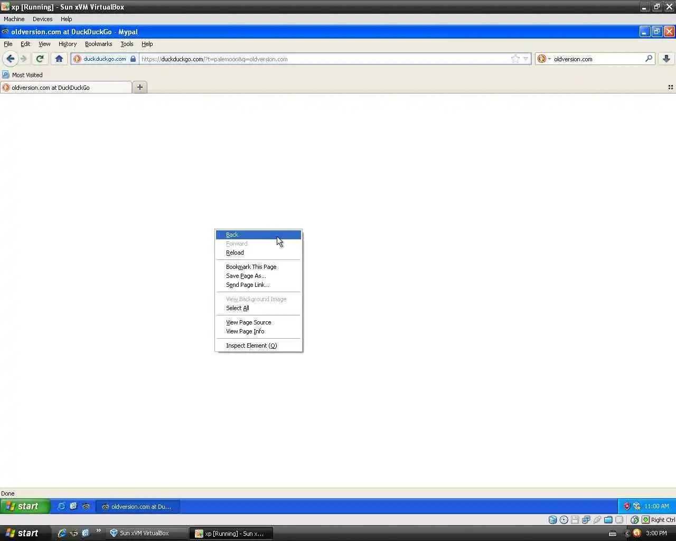Click the guest XP start button
Viewport: 676px width, 541px height.
pyautogui.click(x=25, y=506)
